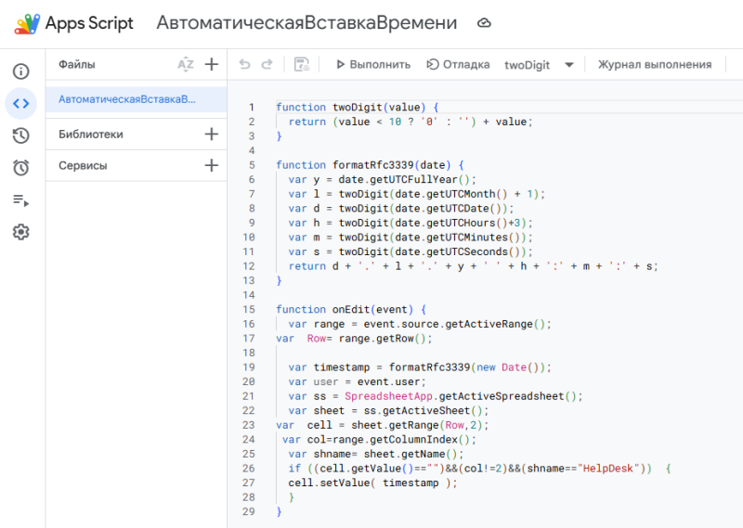Open the Triggers alarm clock icon
The width and height of the screenshot is (743, 528).
pyautogui.click(x=20, y=168)
